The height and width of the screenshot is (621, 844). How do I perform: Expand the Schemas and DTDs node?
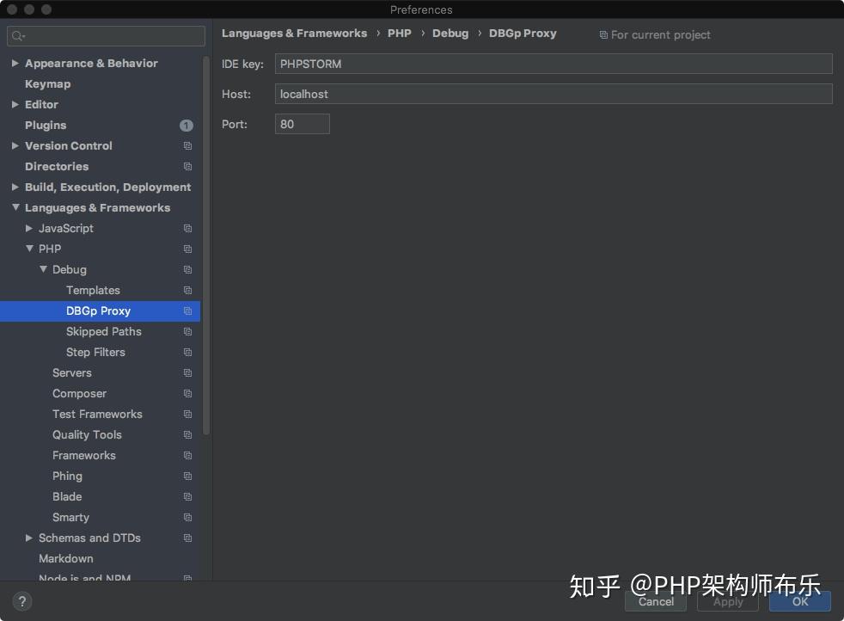28,538
